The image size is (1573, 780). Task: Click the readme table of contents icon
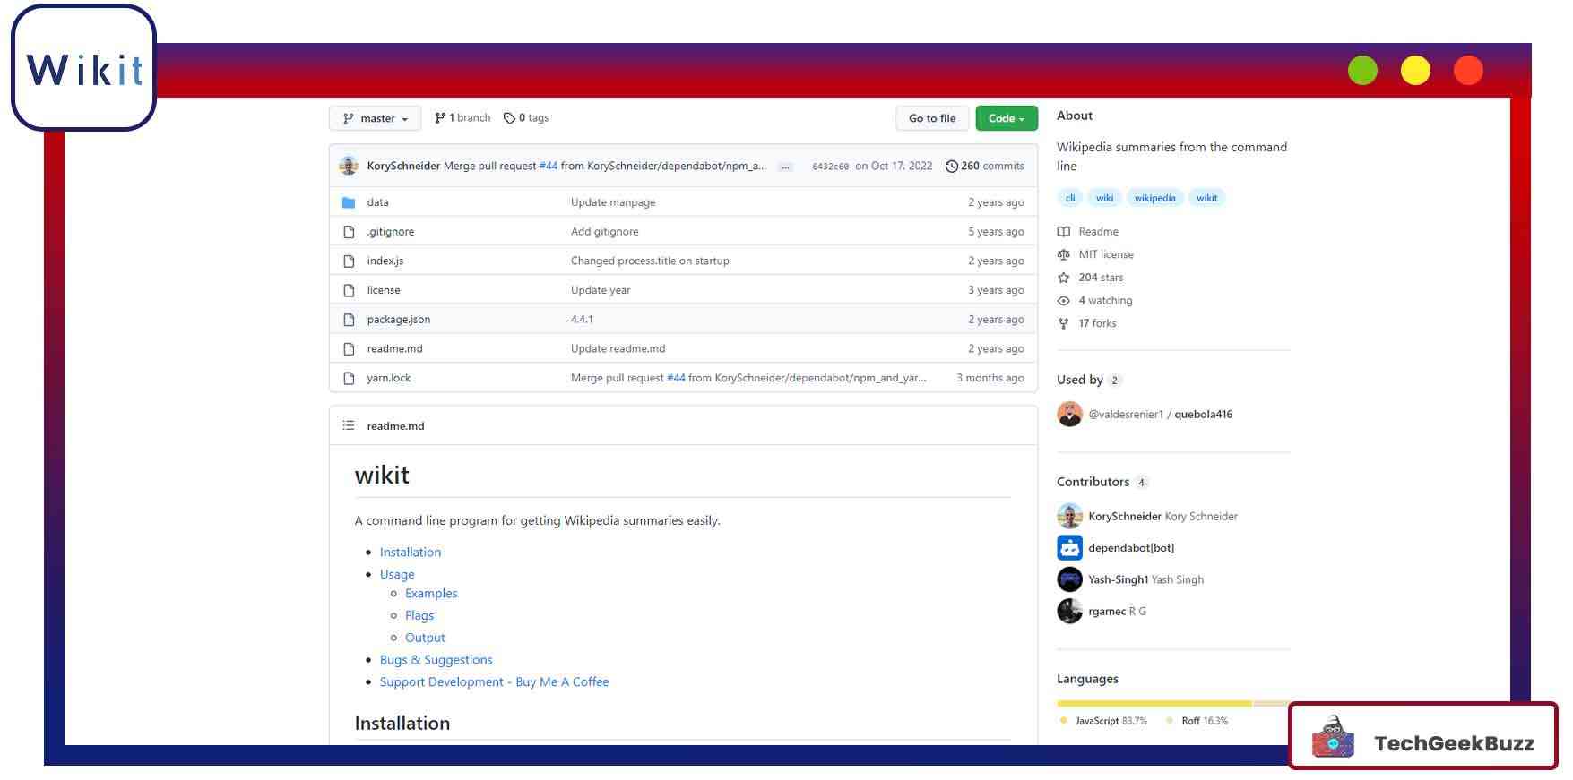(x=349, y=425)
